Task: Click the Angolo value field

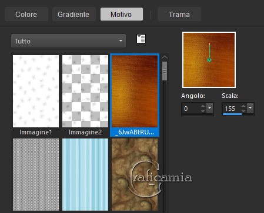Action: click(x=191, y=109)
